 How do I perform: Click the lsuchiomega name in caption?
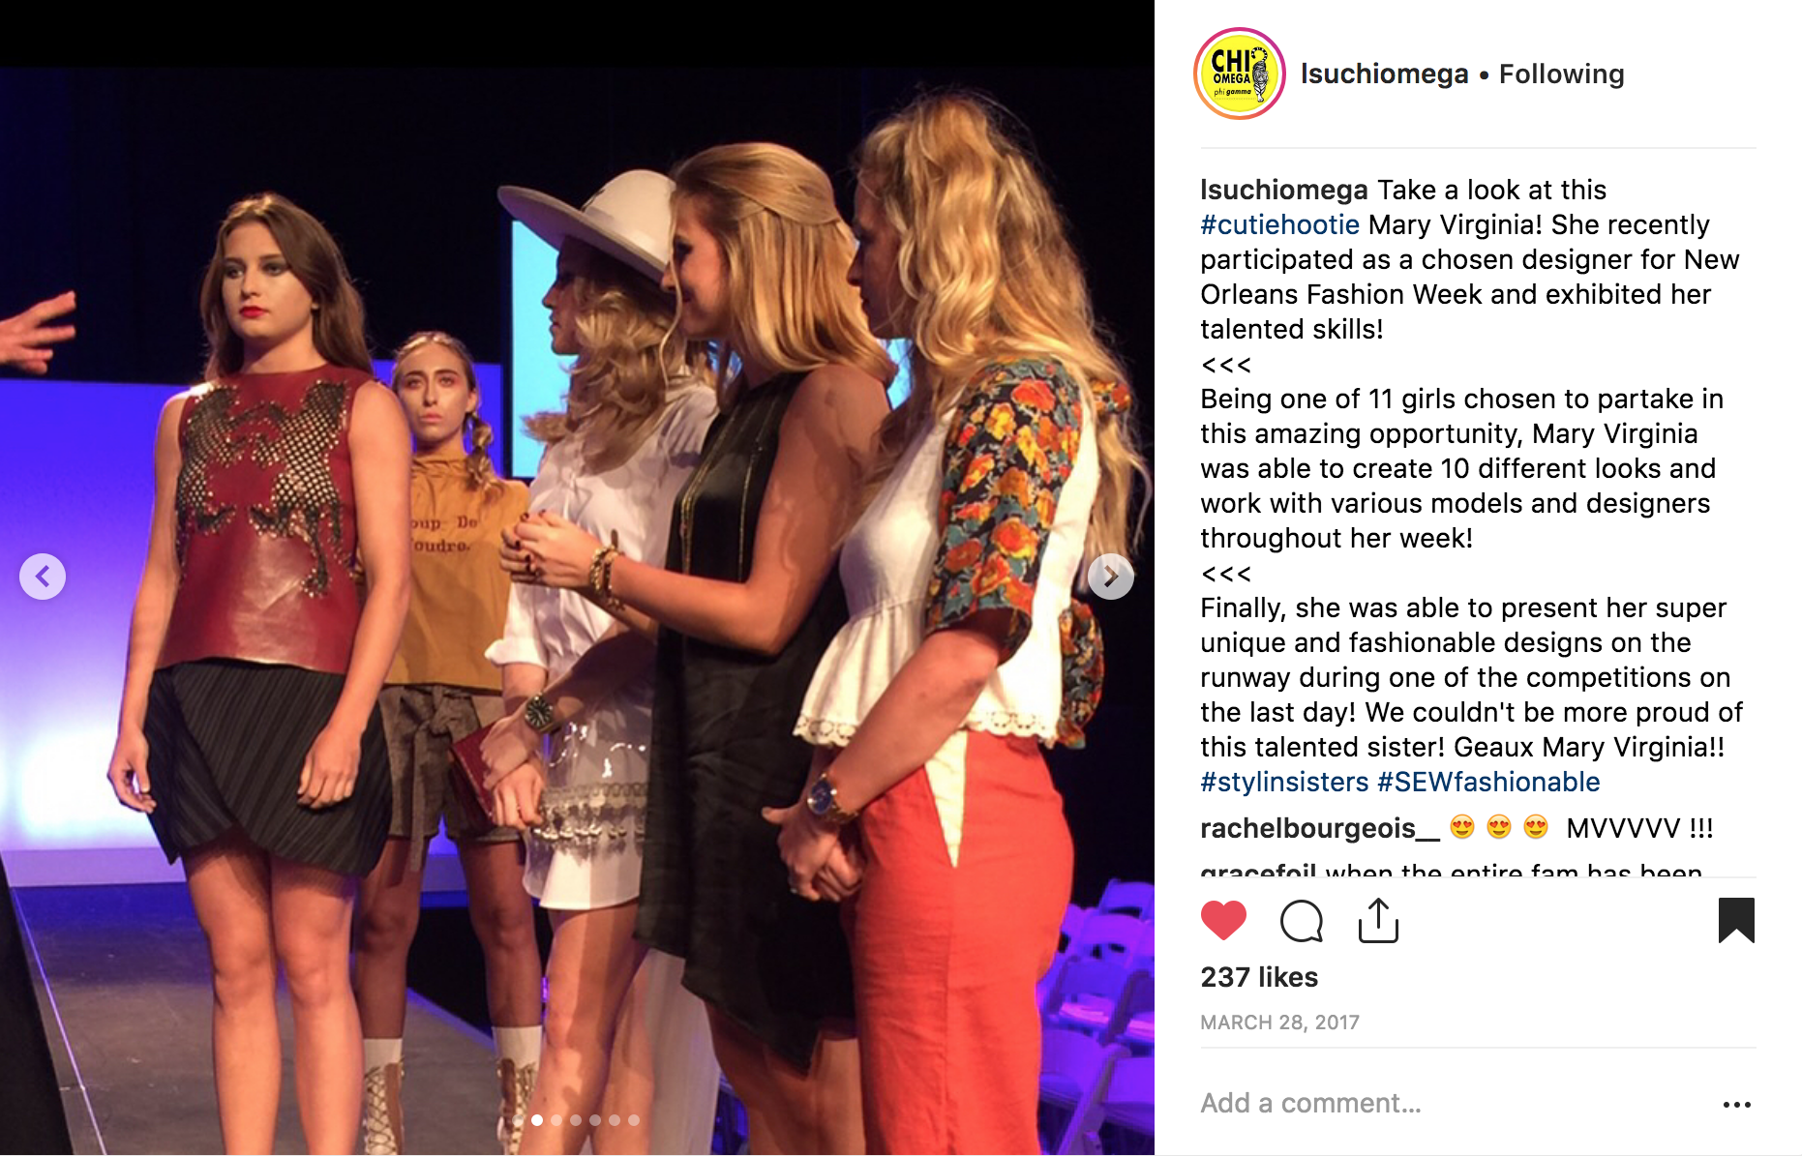pyautogui.click(x=1284, y=190)
